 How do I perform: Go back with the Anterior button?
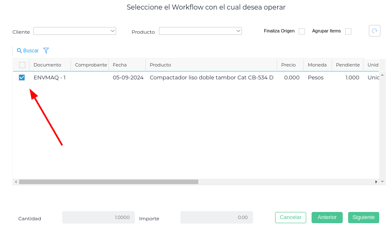click(327, 217)
